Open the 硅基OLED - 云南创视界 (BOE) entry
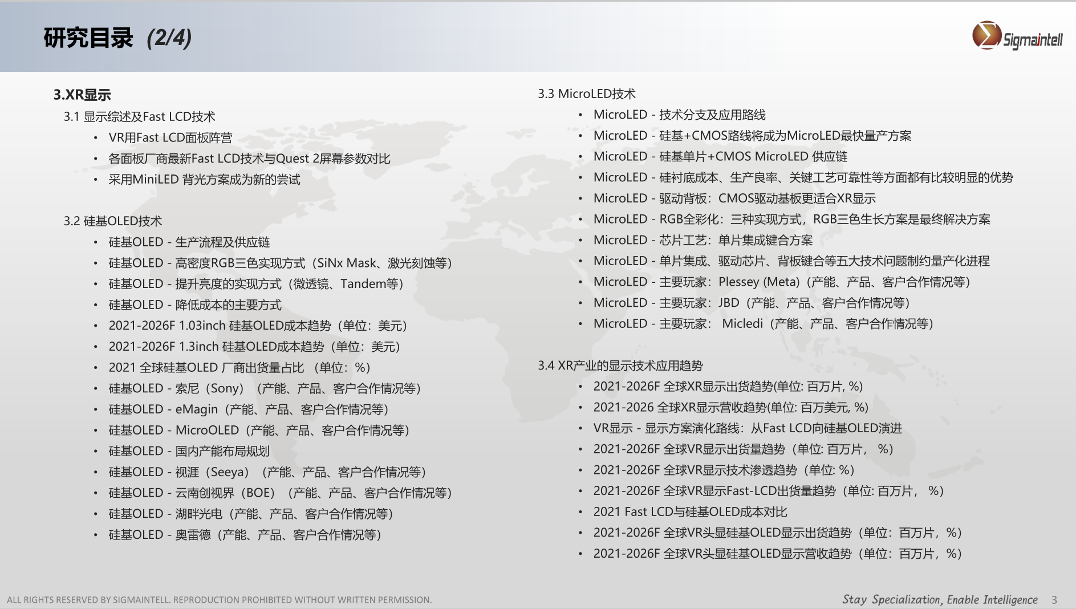1076x609 pixels. coord(281,493)
